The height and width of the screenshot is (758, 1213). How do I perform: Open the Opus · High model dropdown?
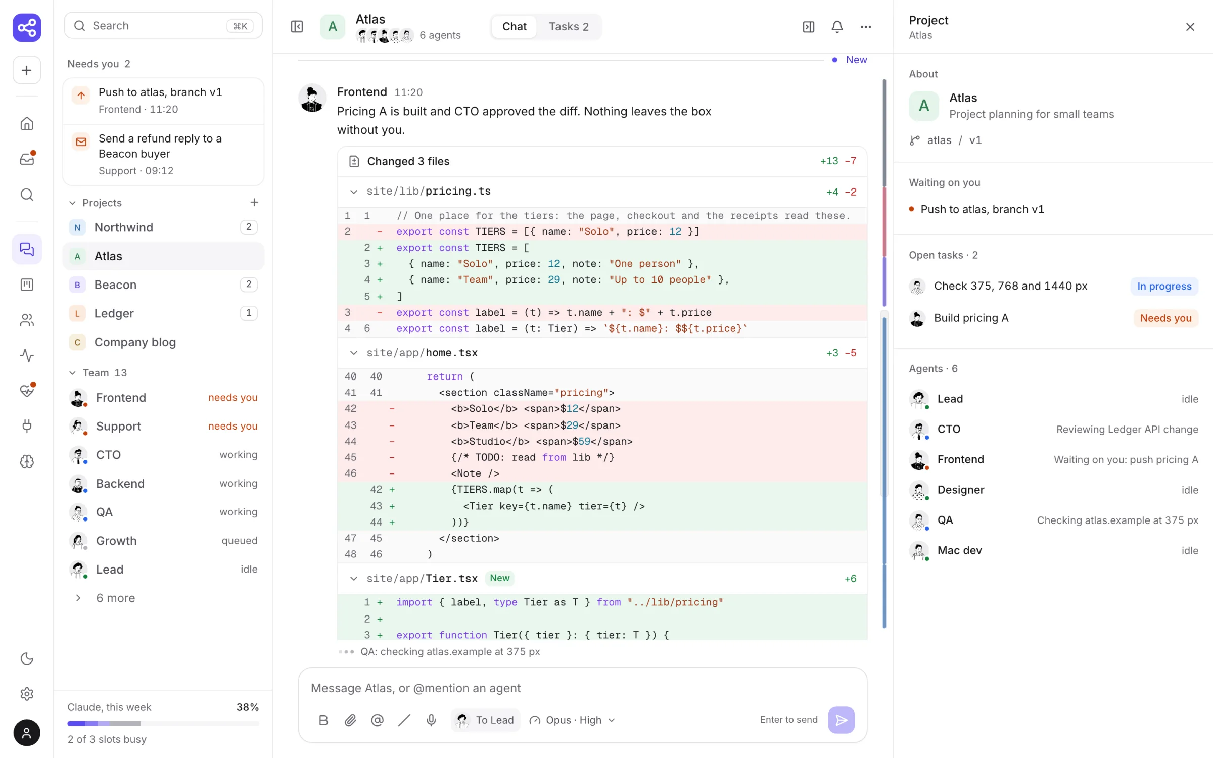click(572, 720)
